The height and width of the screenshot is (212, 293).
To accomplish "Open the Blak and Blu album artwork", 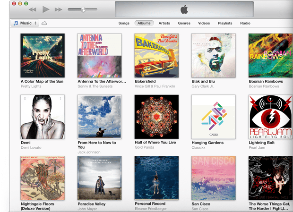I will [x=214, y=55].
